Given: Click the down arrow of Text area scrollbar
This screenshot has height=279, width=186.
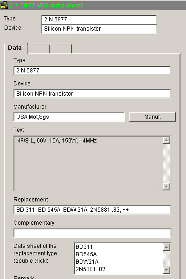Looking at the screenshot, I should (x=167, y=187).
